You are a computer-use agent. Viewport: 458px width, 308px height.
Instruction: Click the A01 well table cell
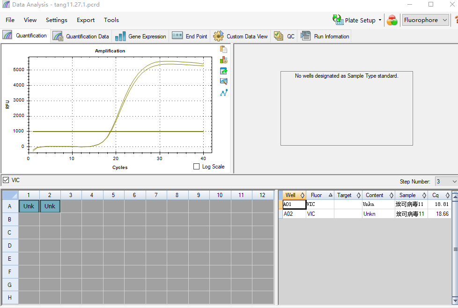tap(295, 205)
